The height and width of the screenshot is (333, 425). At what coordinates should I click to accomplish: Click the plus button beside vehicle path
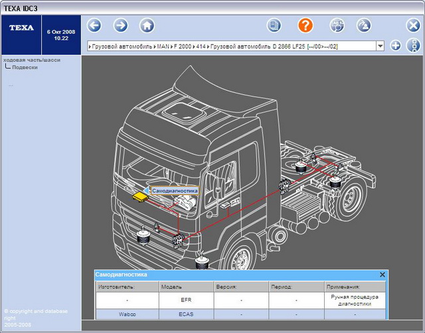(x=396, y=46)
